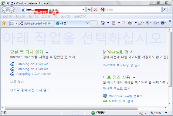
Task: Reopen the second Listening on a Socket link
Action: tap(32, 69)
